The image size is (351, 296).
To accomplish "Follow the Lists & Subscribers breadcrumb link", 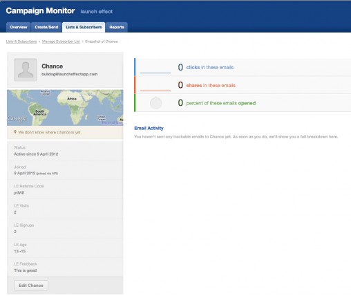I will (x=21, y=41).
